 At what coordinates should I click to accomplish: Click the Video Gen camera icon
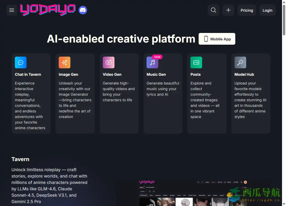108,62
